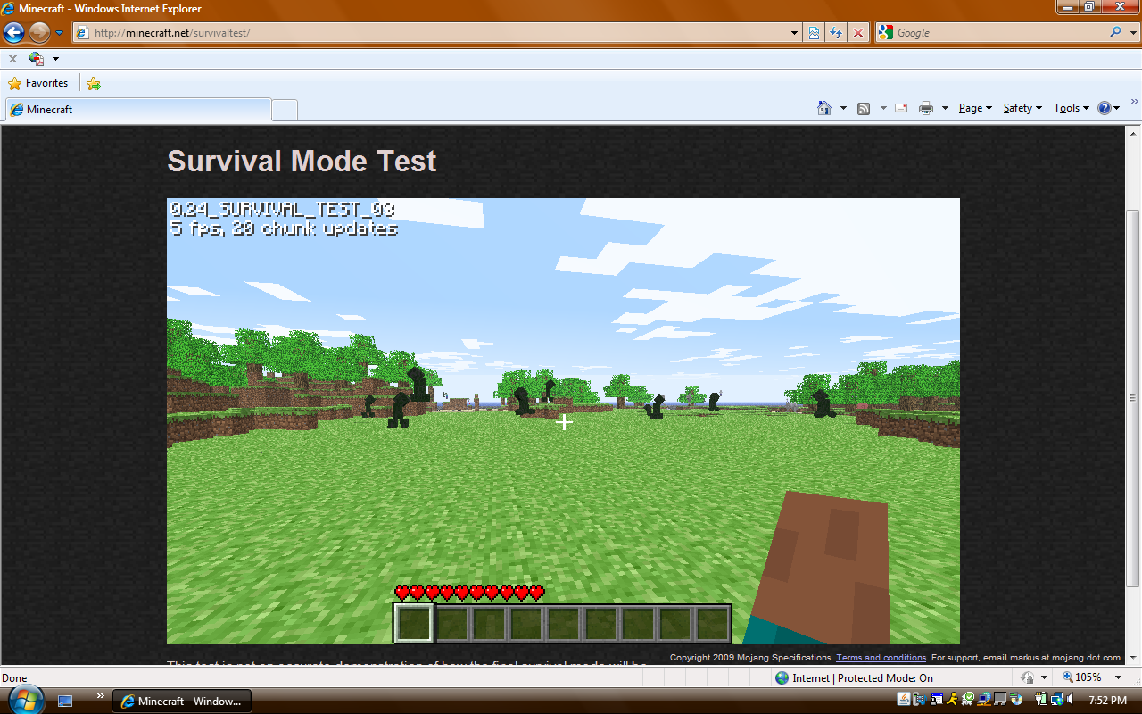This screenshot has height=714, width=1142.
Task: Click the Internet Protected Mode status zone
Action: click(854, 678)
